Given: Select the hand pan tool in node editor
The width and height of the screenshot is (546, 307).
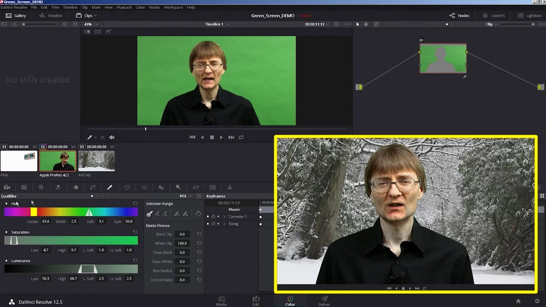Looking at the screenshot, I should pyautogui.click(x=366, y=24).
